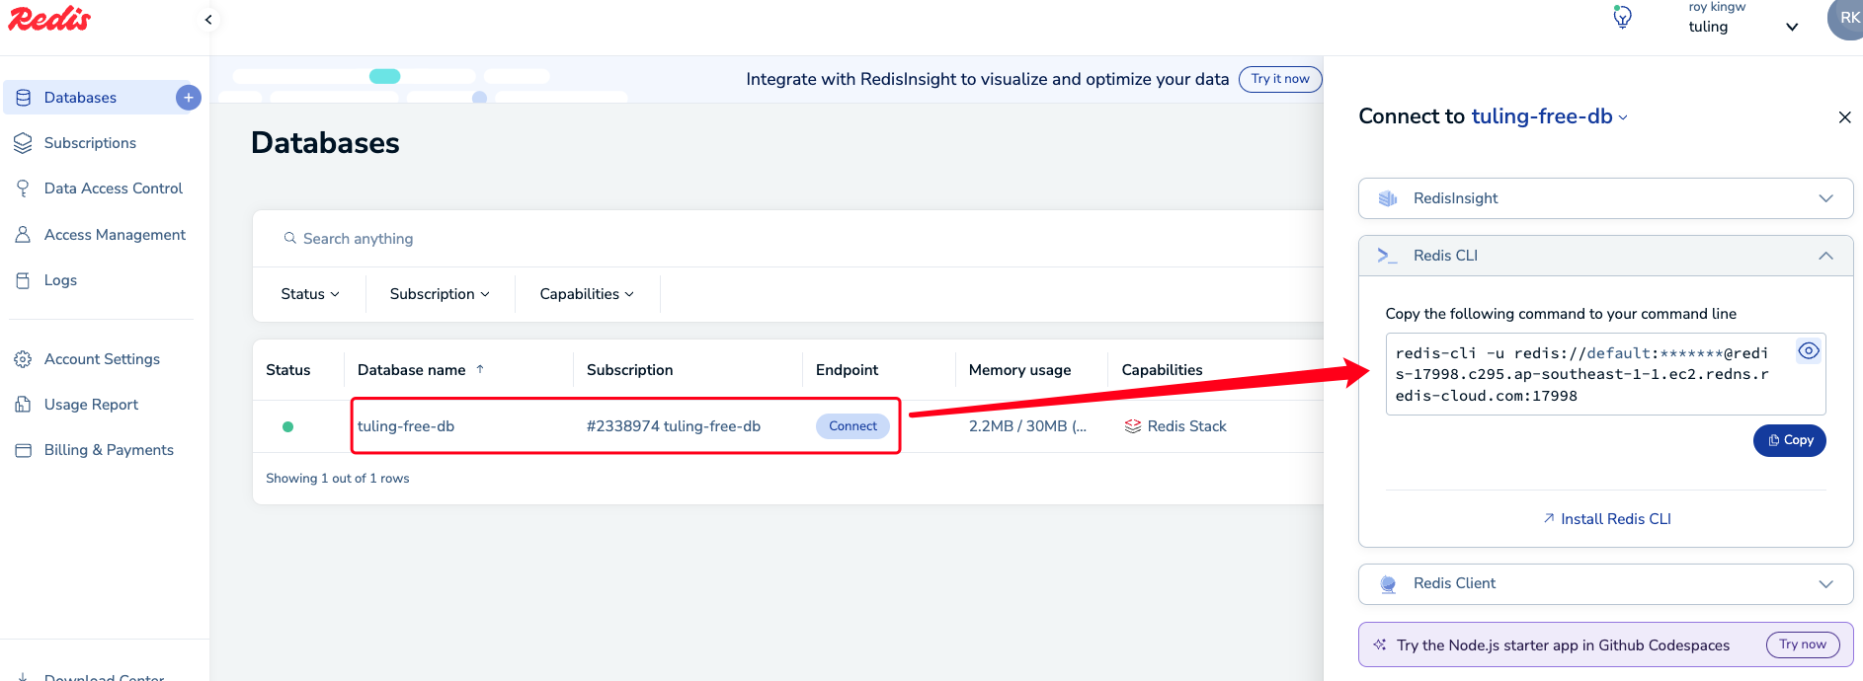
Task: Copy the redis-cli command
Action: coord(1789,440)
